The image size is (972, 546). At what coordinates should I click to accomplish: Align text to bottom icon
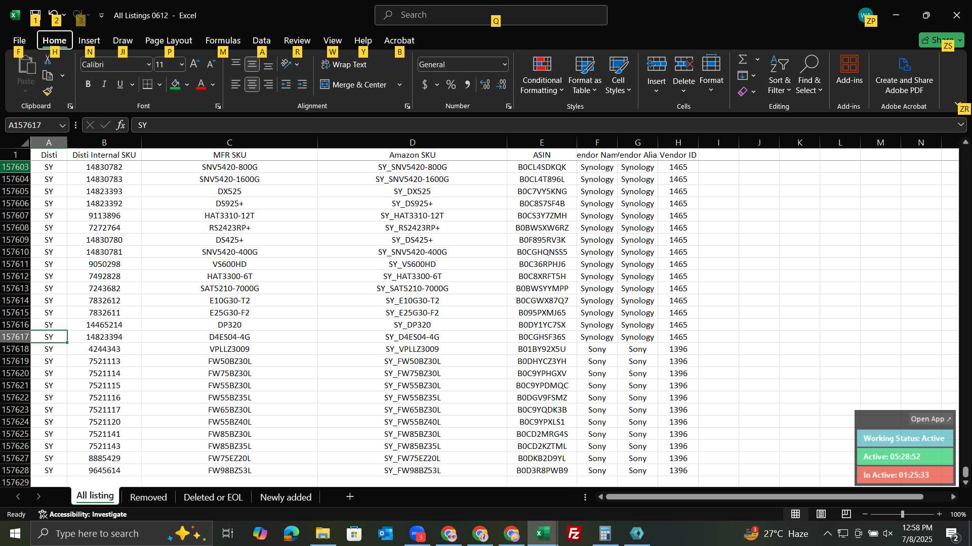[x=269, y=64]
